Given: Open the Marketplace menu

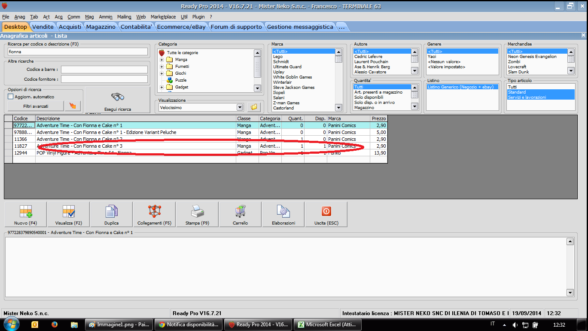Looking at the screenshot, I should 163,17.
